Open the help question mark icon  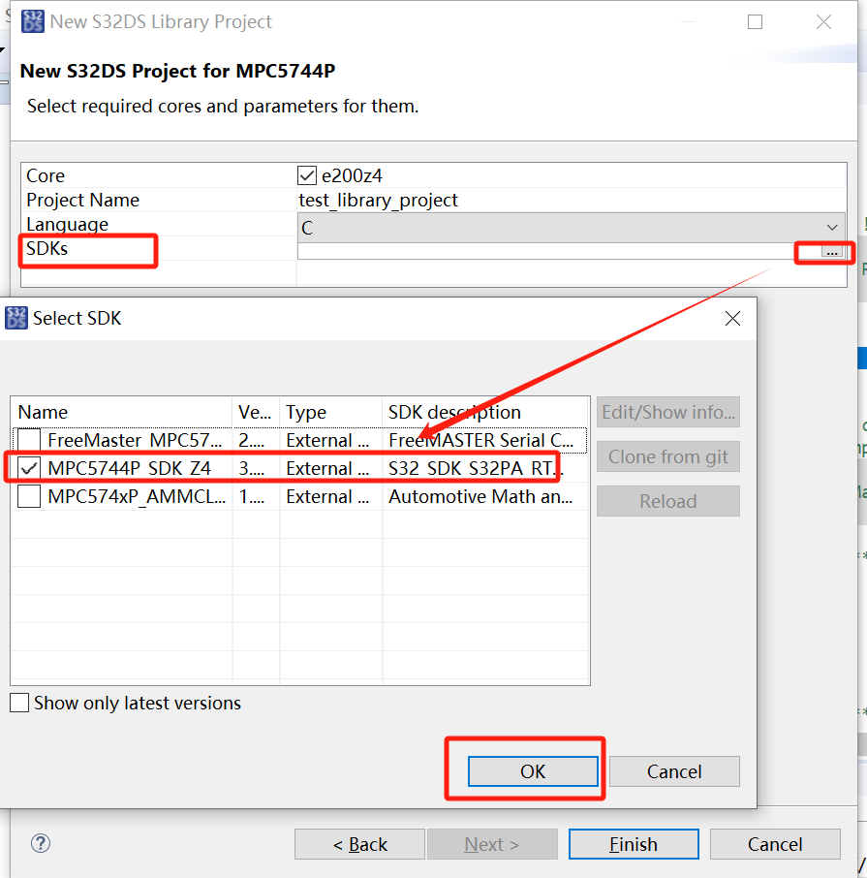41,843
